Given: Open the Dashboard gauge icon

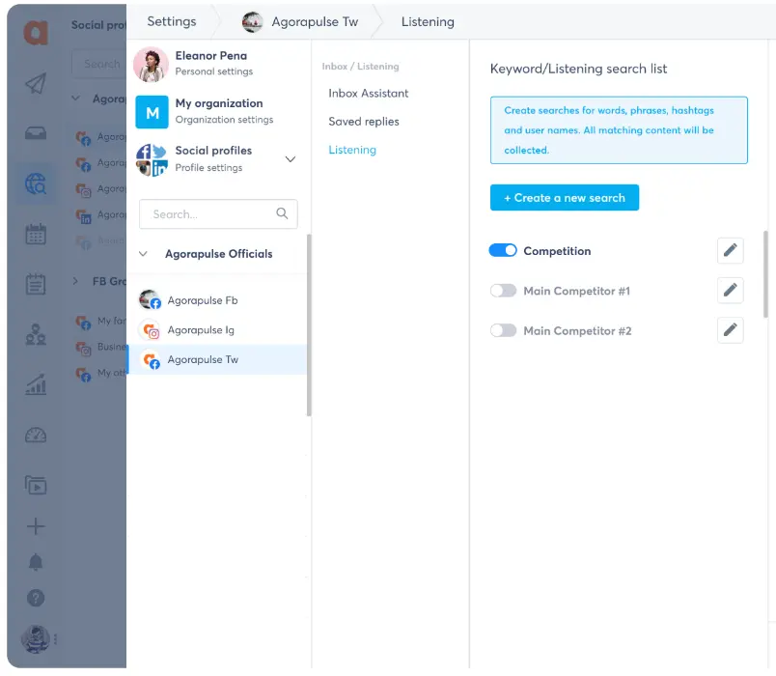Looking at the screenshot, I should tap(35, 437).
